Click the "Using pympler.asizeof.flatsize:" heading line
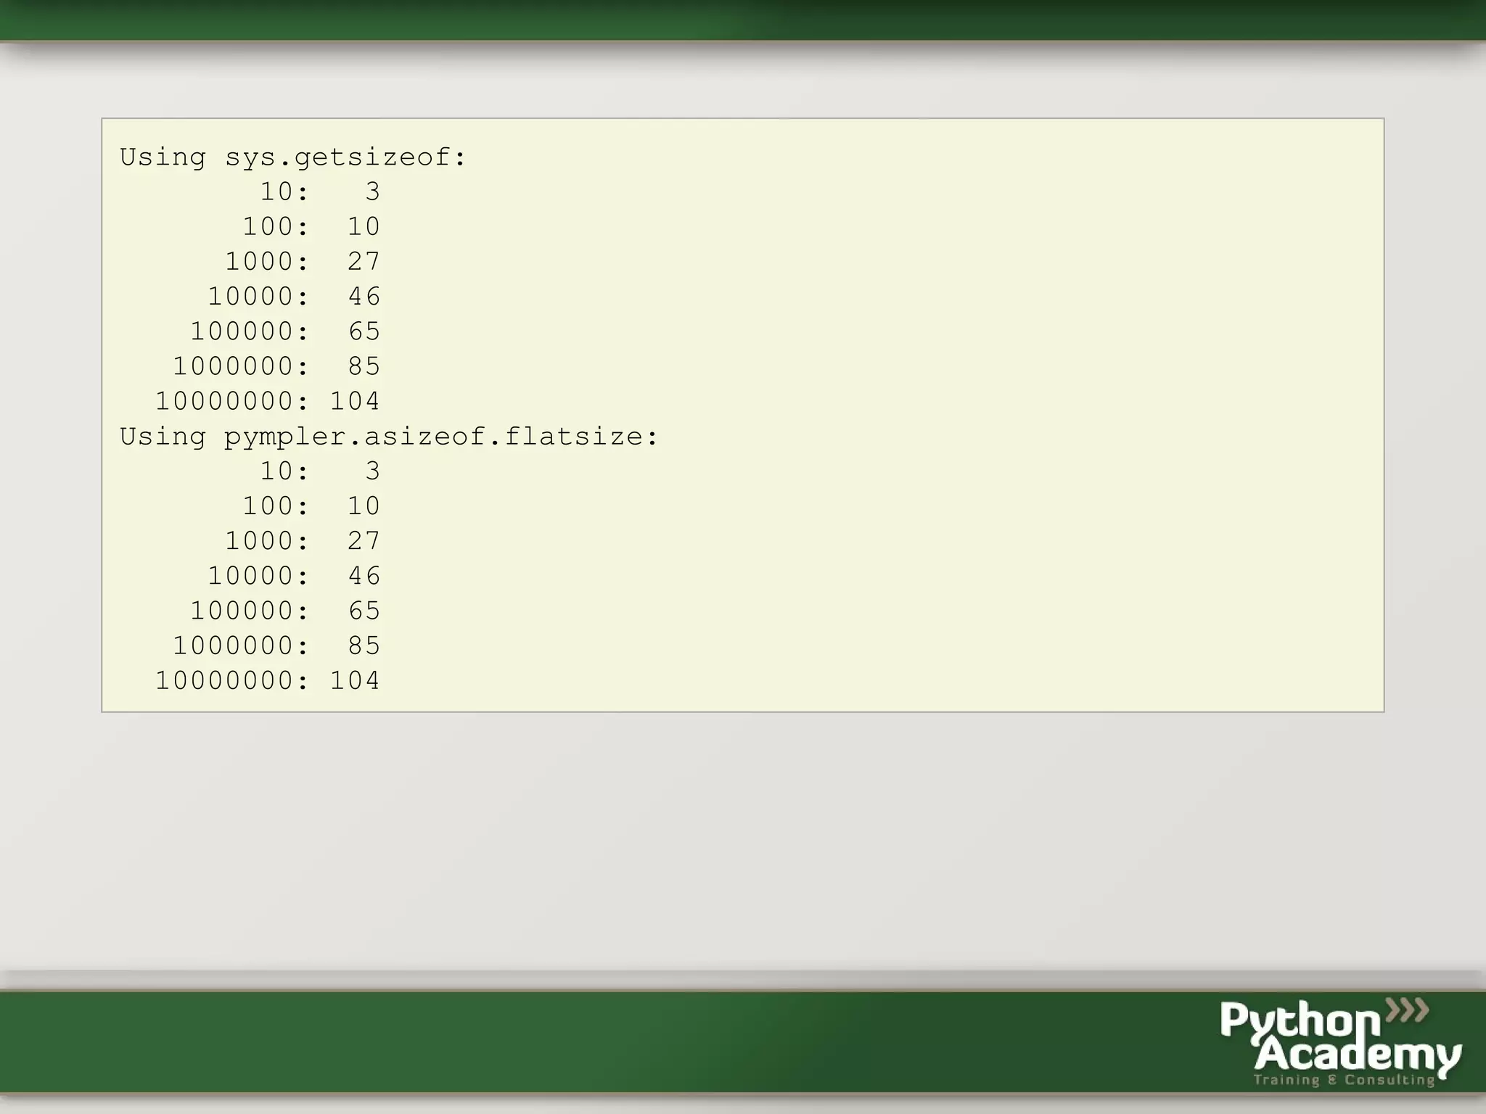 (x=389, y=437)
